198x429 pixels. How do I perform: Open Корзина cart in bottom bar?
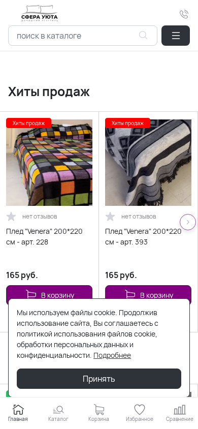click(x=98, y=413)
